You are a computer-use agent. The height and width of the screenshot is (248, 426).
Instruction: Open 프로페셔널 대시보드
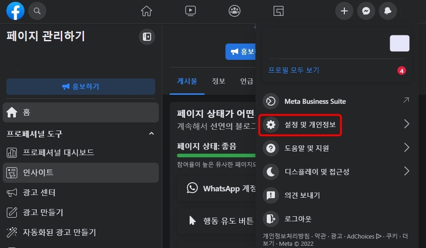(81, 153)
